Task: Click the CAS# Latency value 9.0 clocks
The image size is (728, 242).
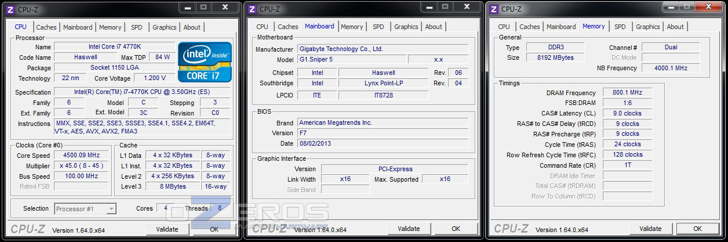Action: (627, 114)
